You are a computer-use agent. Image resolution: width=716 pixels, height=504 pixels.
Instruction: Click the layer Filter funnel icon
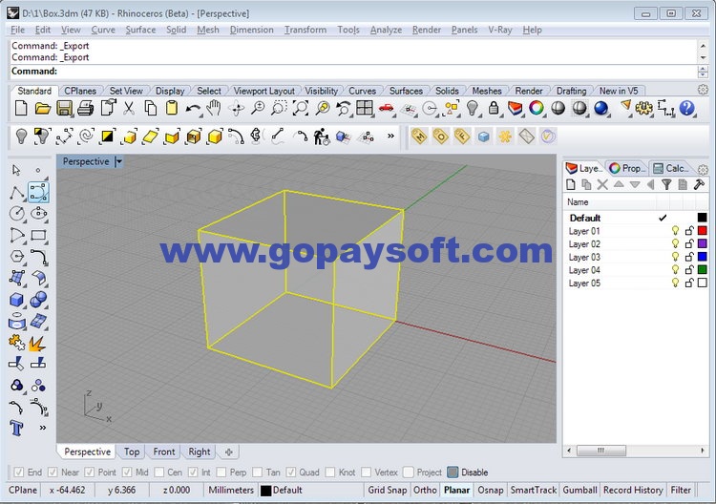click(x=666, y=184)
